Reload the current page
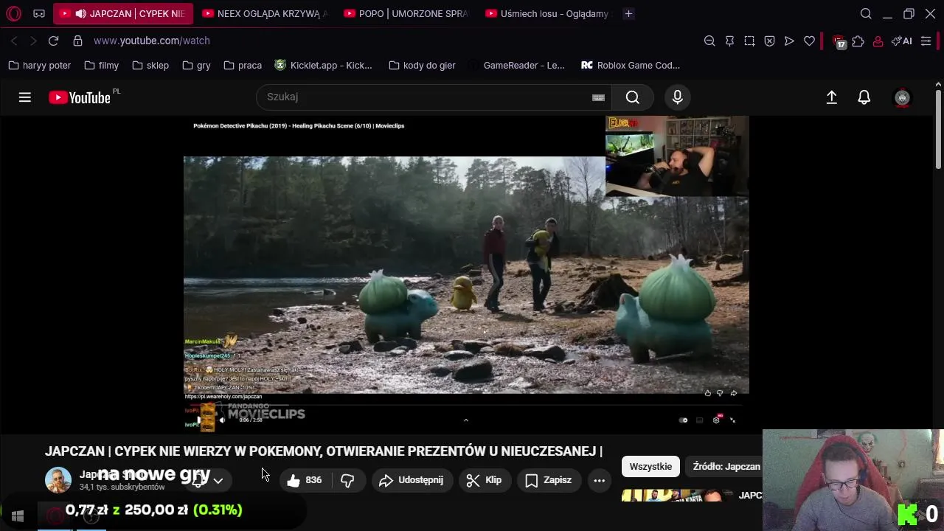The height and width of the screenshot is (531, 944). click(x=53, y=41)
